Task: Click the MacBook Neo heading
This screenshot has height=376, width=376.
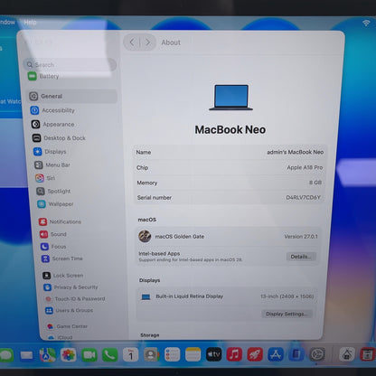Action: [230, 130]
